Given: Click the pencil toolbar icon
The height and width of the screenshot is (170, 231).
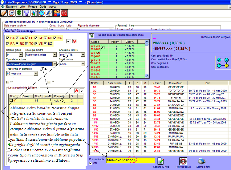Looking at the screenshot, I should pyautogui.click(x=4, y=13).
